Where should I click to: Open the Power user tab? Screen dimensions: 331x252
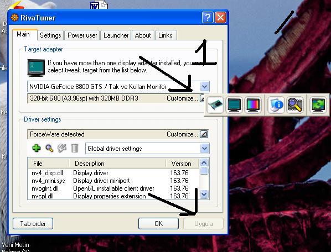(82, 35)
